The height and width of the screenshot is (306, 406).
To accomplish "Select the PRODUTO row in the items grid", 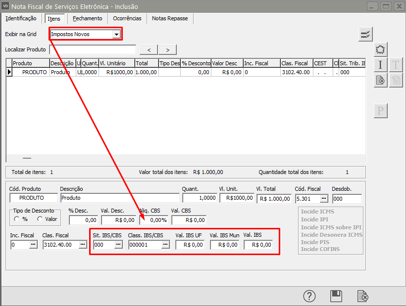I will pos(35,72).
